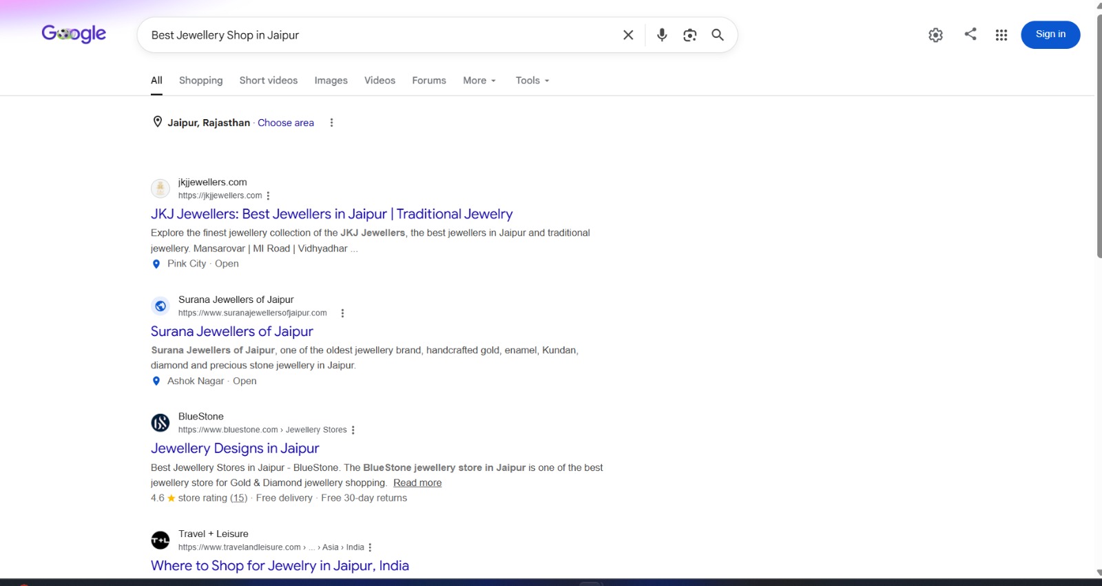Viewport: 1102px width, 586px height.
Task: Click the Jaipur, Rajasthan location text
Action: [x=209, y=123]
